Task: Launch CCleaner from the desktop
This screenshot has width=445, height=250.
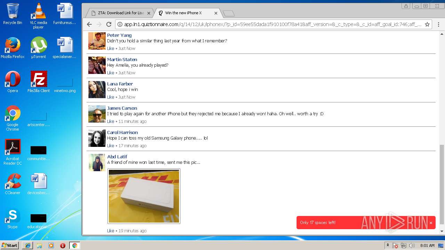Action: click(13, 184)
